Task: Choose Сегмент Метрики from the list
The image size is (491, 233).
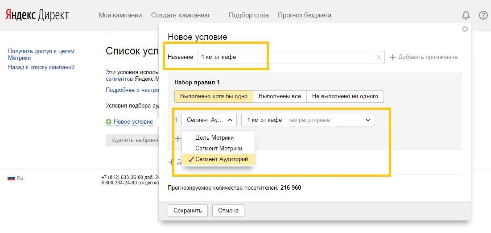Action: click(x=219, y=148)
